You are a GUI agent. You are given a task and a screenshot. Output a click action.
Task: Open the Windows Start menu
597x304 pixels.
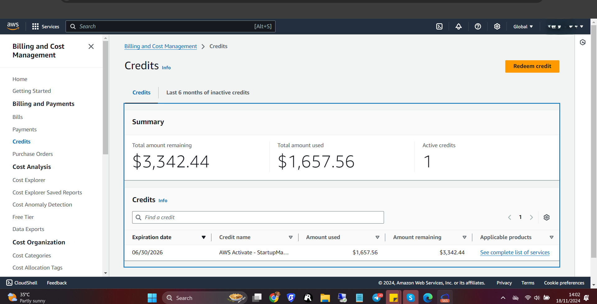(152, 298)
